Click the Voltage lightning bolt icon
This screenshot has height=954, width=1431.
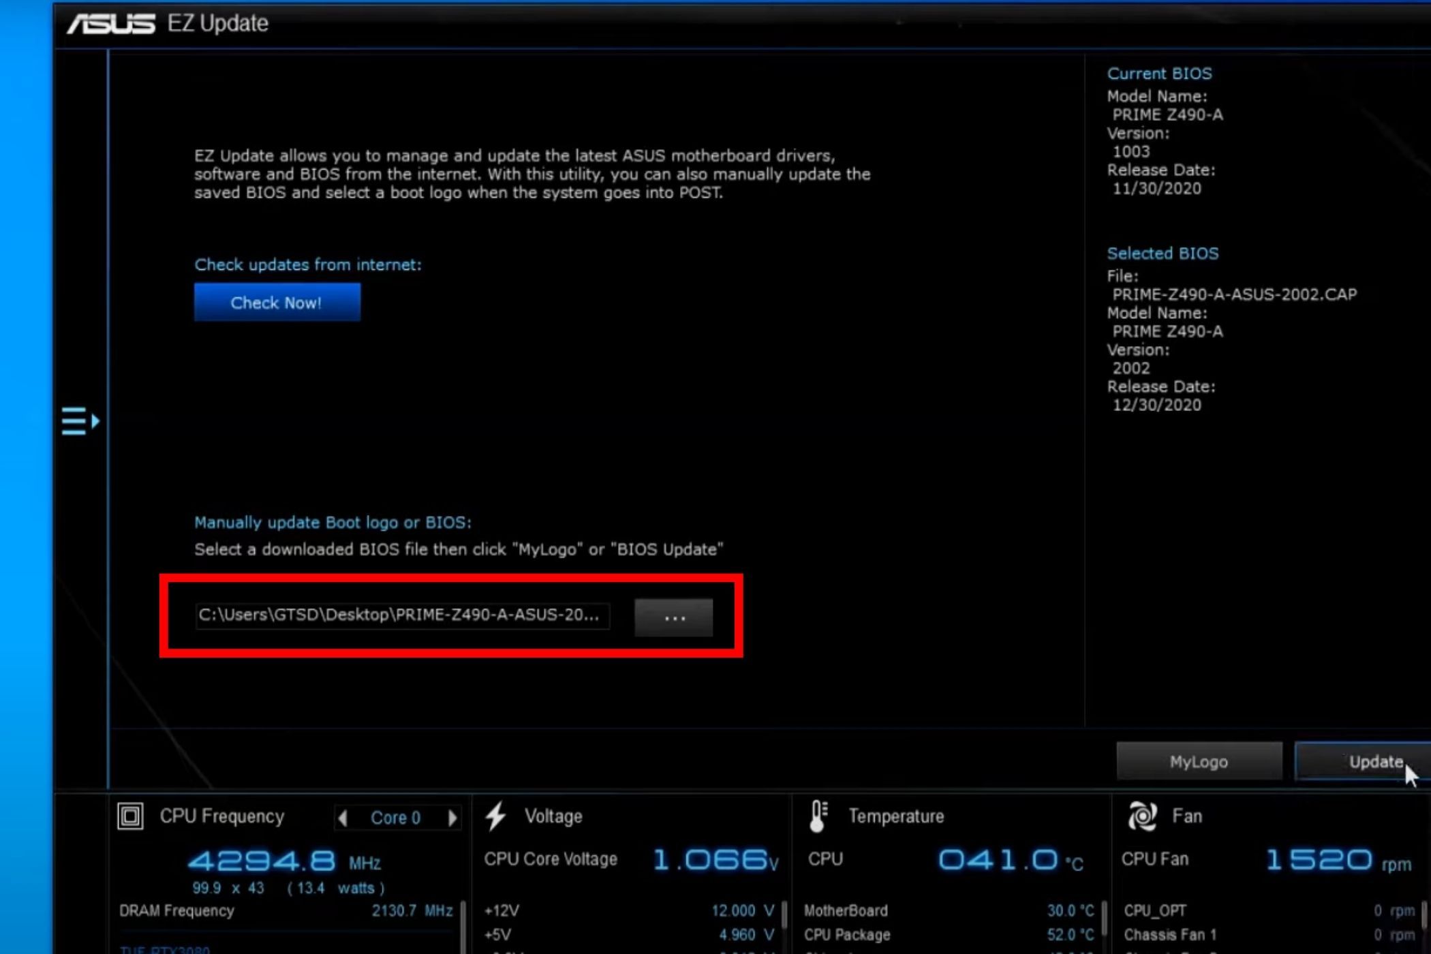(496, 816)
